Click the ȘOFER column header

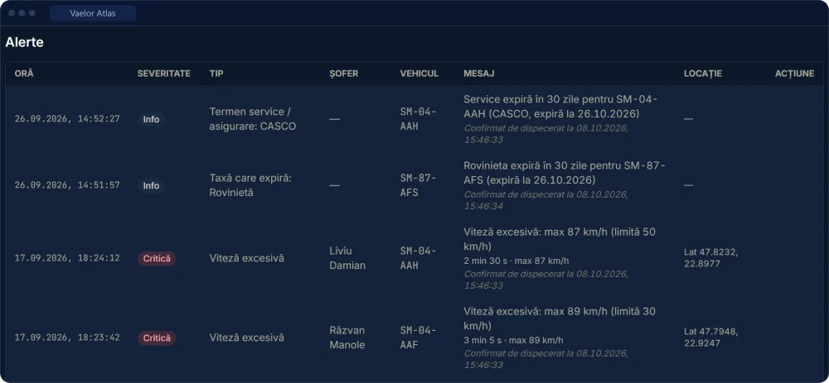(344, 74)
